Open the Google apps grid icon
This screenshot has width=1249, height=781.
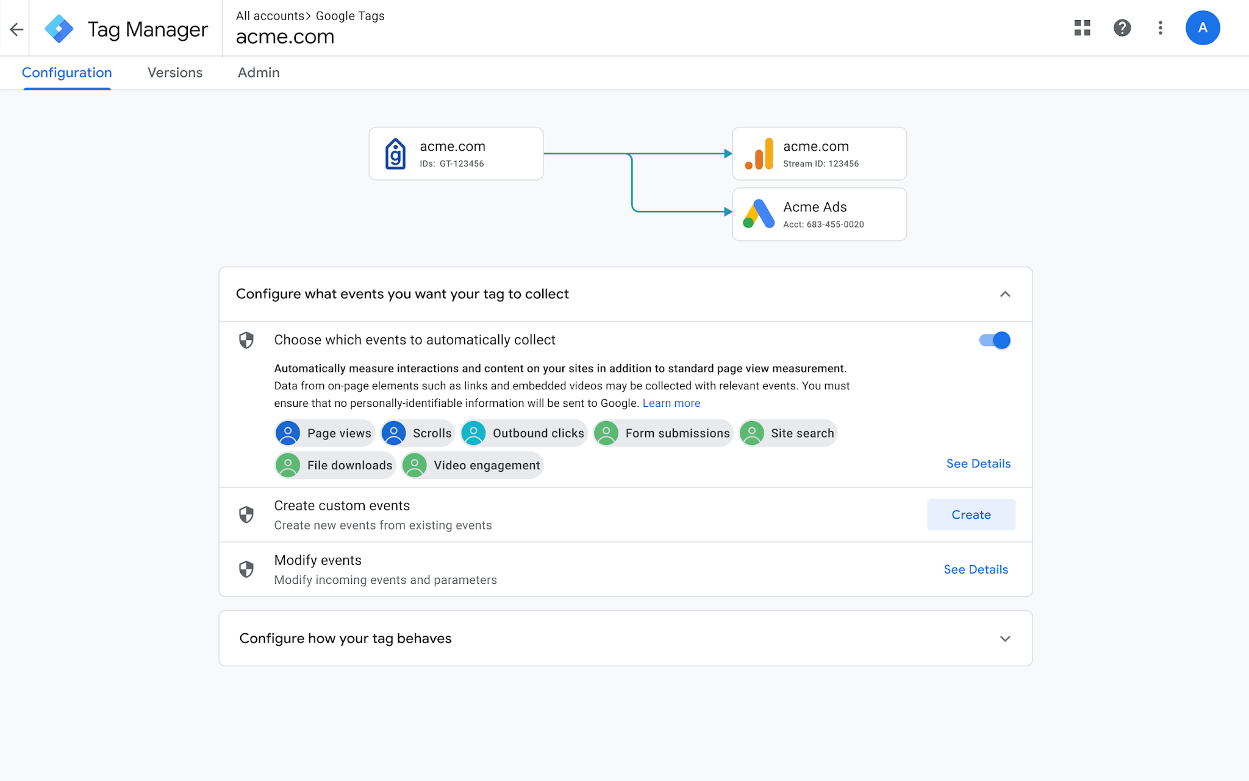(x=1082, y=28)
